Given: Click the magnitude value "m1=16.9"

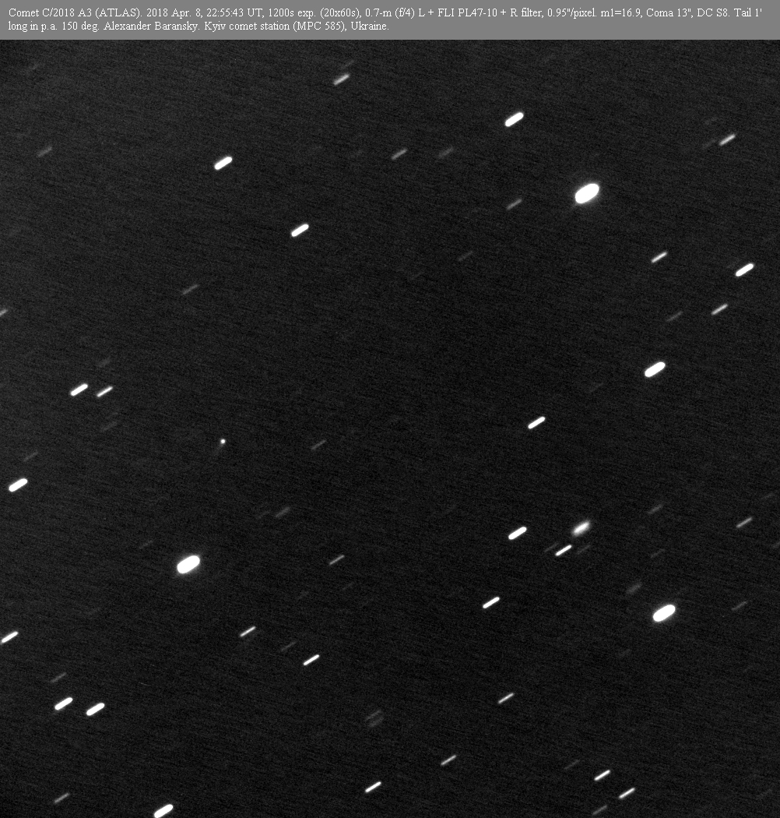Looking at the screenshot, I should tap(620, 13).
